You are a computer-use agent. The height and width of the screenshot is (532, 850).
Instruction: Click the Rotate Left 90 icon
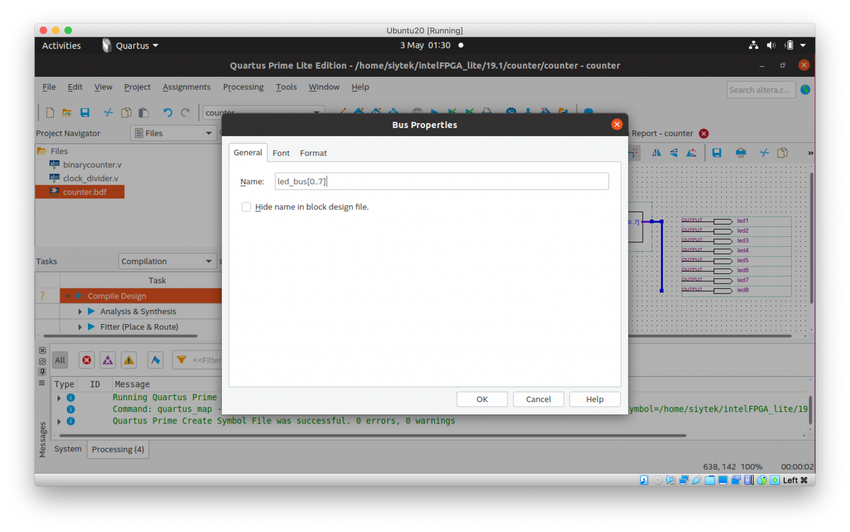tap(691, 153)
